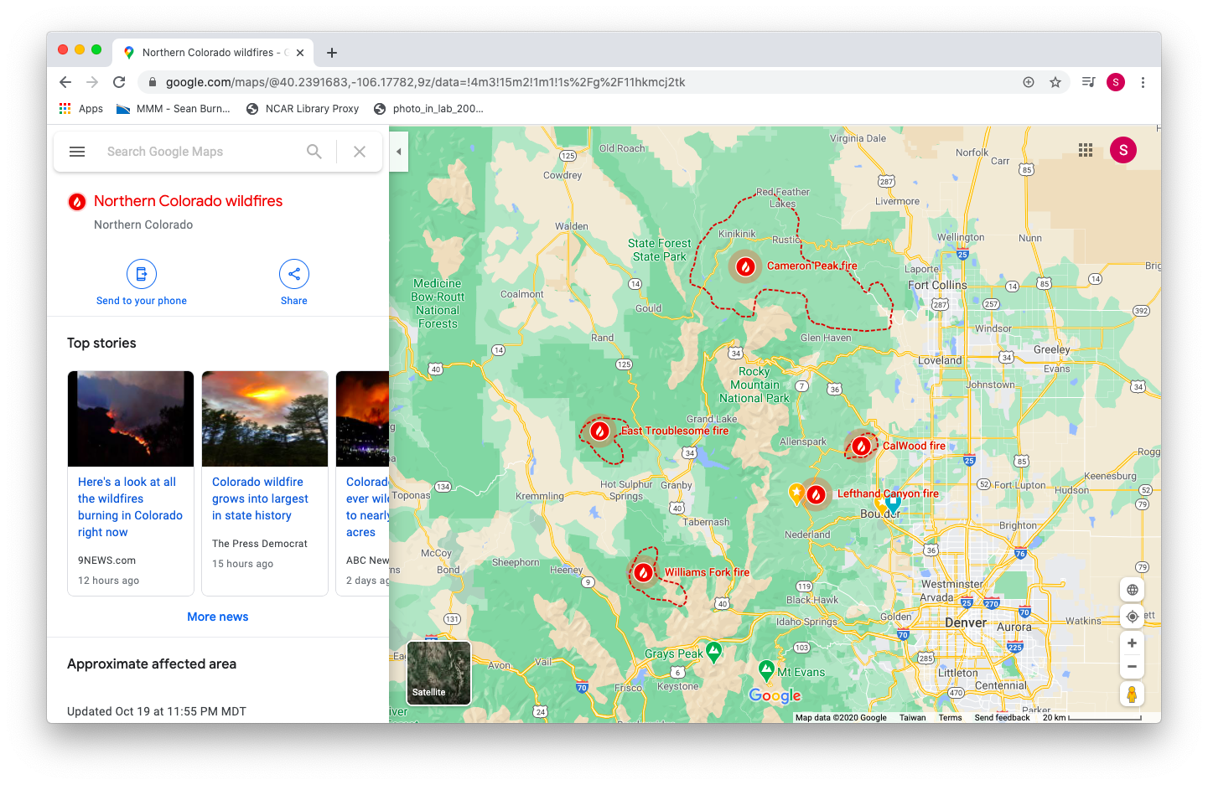The image size is (1208, 785).
Task: Click the Loveland map label
Action: click(x=940, y=360)
